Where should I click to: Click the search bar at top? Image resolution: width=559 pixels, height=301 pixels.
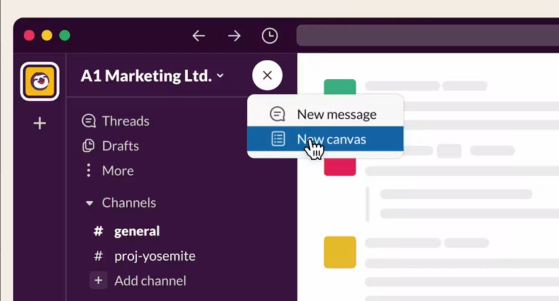tap(428, 36)
